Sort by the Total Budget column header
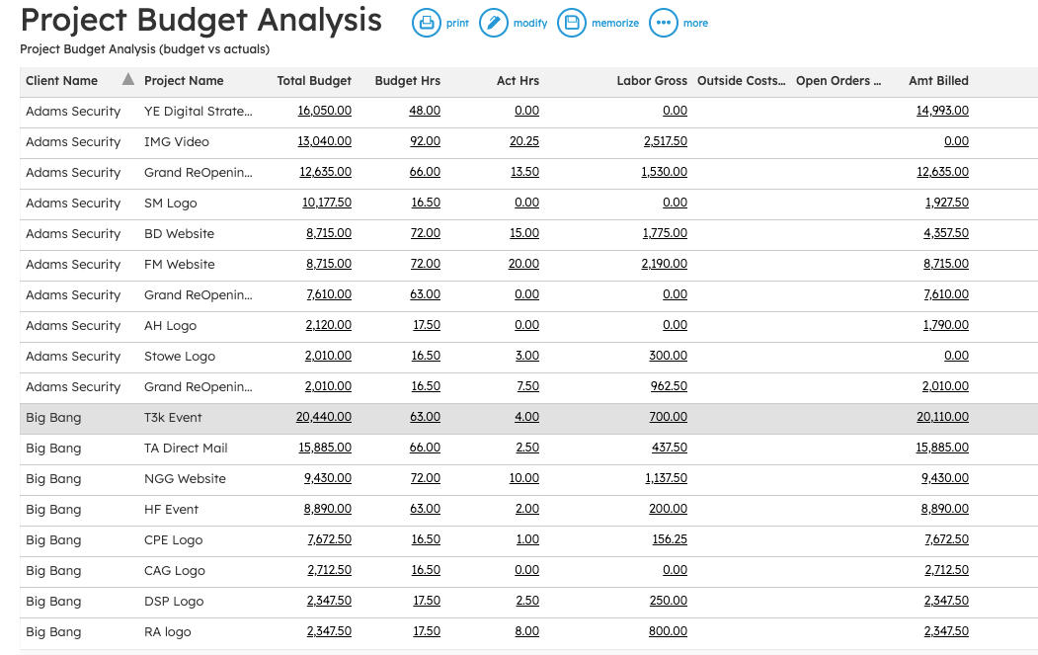Viewport: 1038px width, 655px height. [x=313, y=81]
